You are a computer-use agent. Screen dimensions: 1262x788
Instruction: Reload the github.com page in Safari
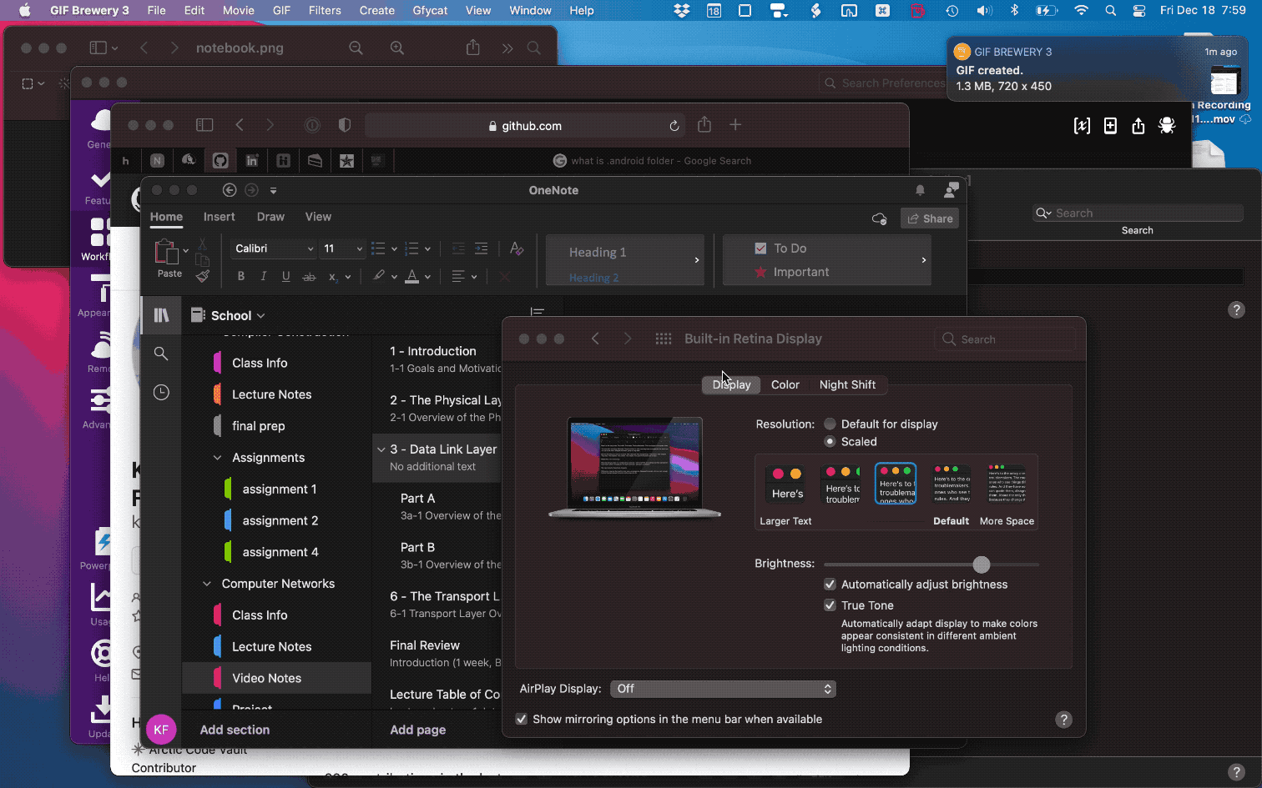[x=674, y=126]
